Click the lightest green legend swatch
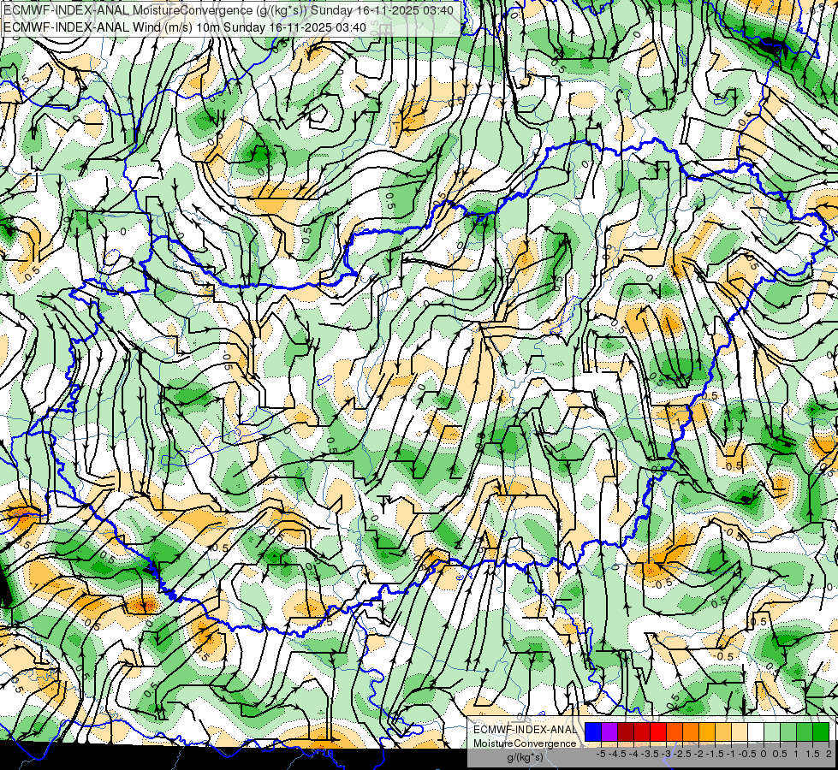This screenshot has width=838, height=770. tap(772, 732)
